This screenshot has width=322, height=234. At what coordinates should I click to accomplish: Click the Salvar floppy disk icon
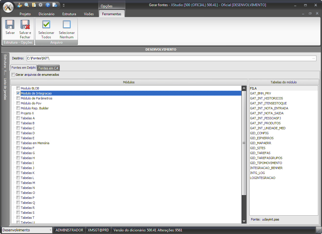click(x=10, y=25)
